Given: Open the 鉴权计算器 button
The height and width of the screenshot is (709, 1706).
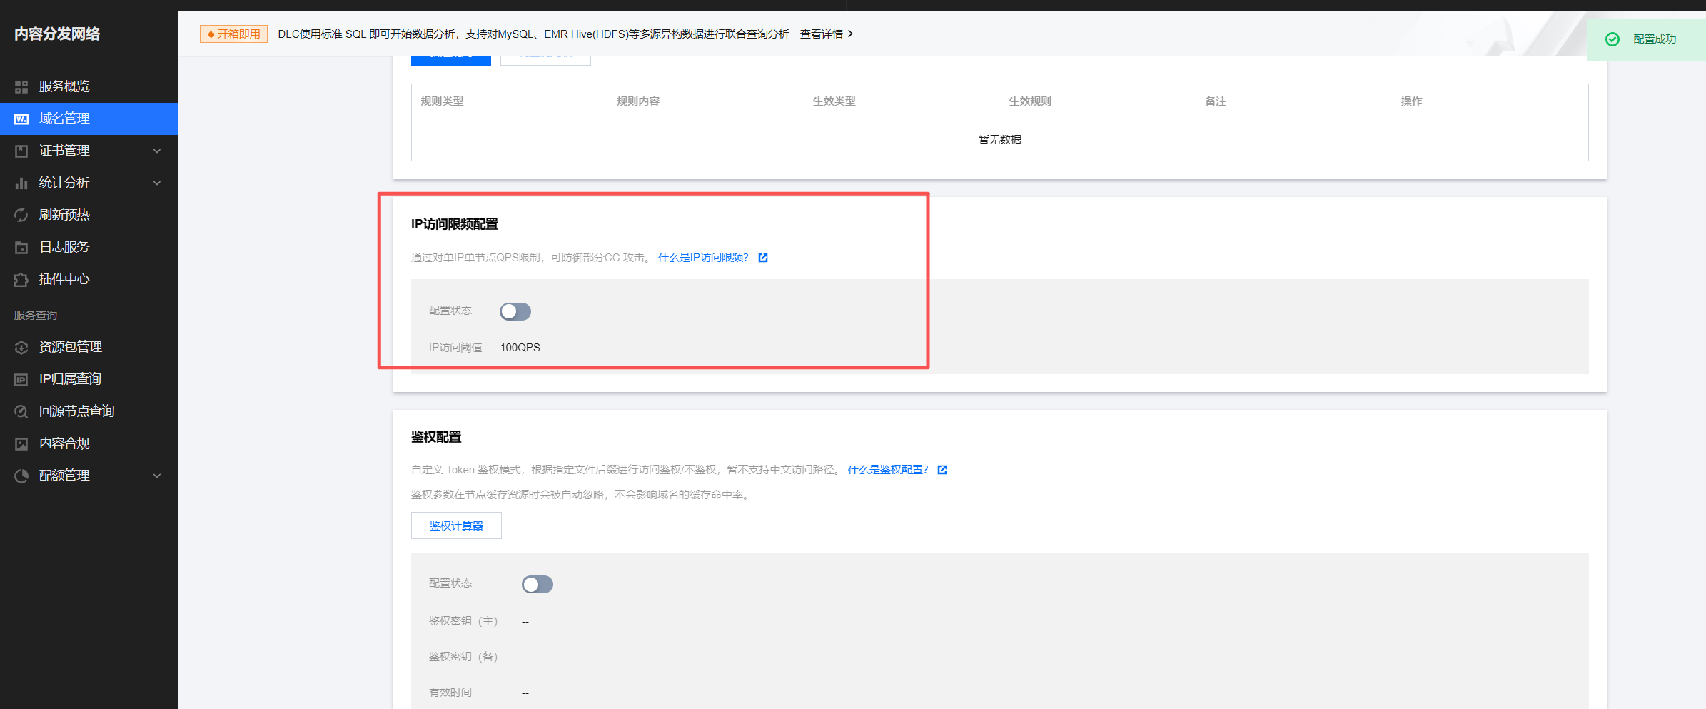Looking at the screenshot, I should click(x=456, y=526).
